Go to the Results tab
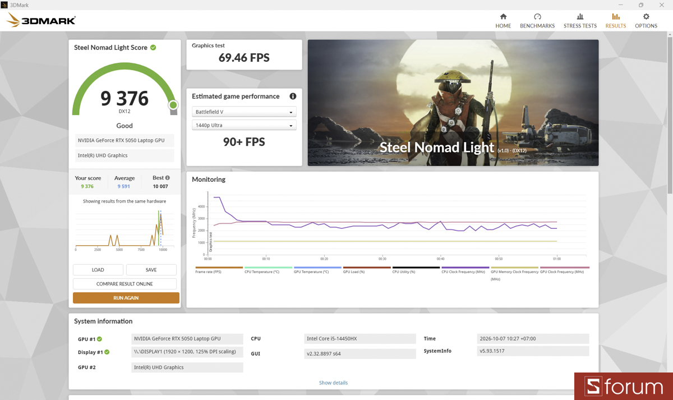Screen dimensions: 673x400 [x=616, y=21]
